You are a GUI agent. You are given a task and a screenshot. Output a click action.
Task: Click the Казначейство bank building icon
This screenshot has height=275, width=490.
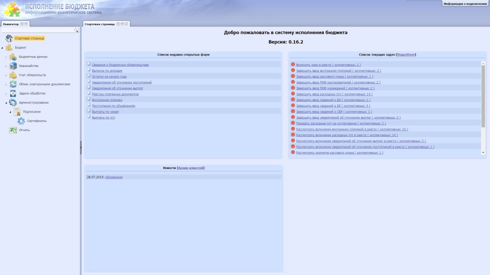coord(13,66)
